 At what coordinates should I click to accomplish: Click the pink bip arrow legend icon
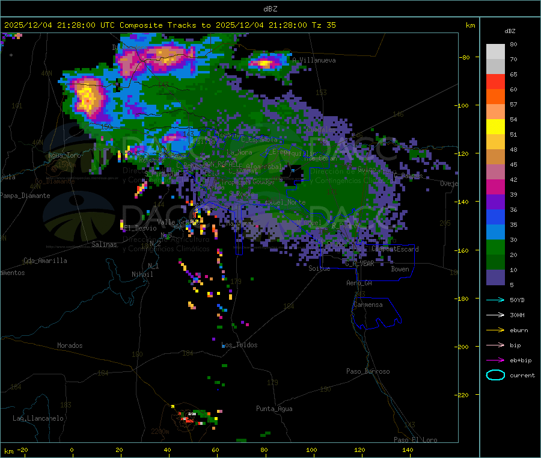[x=495, y=345]
